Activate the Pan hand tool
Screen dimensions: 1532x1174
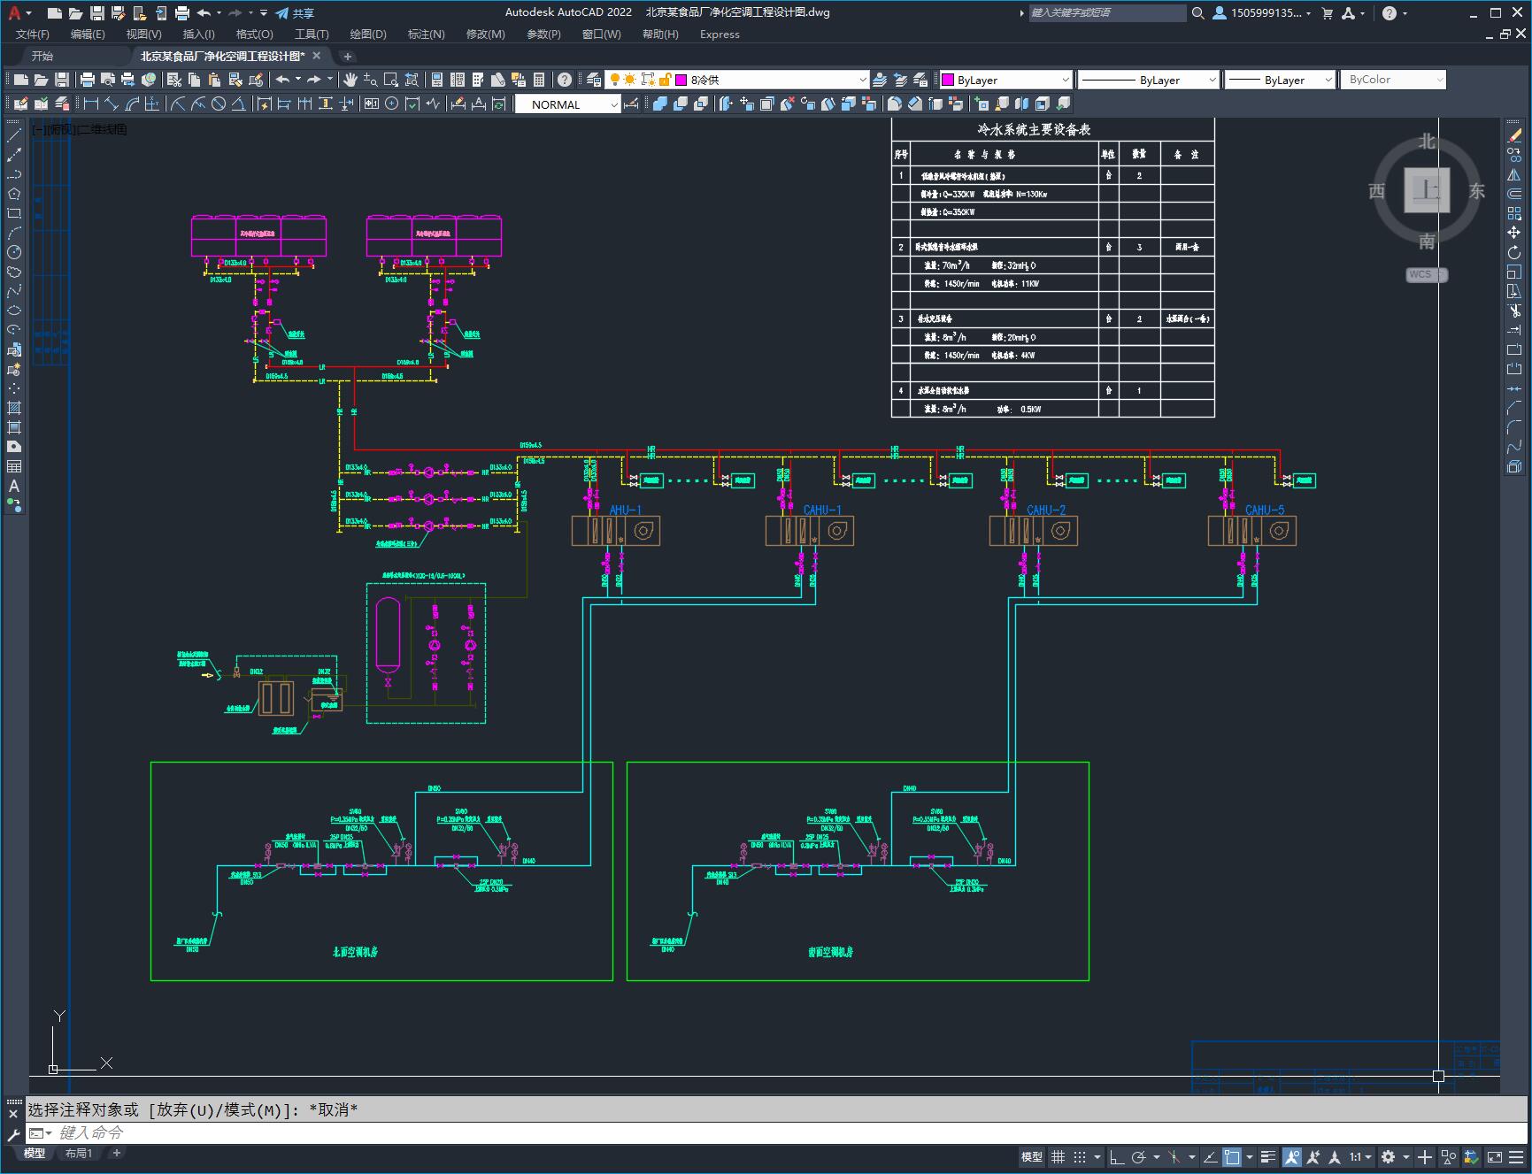tap(350, 80)
